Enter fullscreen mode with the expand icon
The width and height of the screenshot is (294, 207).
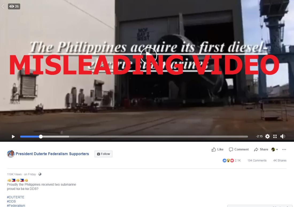coord(275,136)
